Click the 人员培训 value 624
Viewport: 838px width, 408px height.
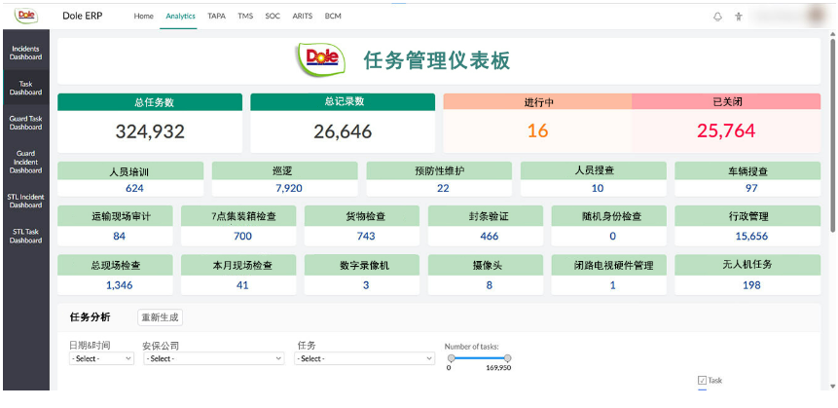[x=134, y=188]
